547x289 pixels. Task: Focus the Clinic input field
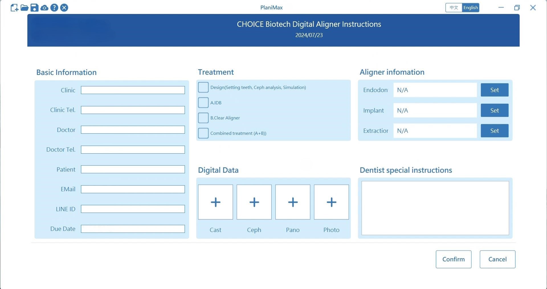pyautogui.click(x=133, y=90)
